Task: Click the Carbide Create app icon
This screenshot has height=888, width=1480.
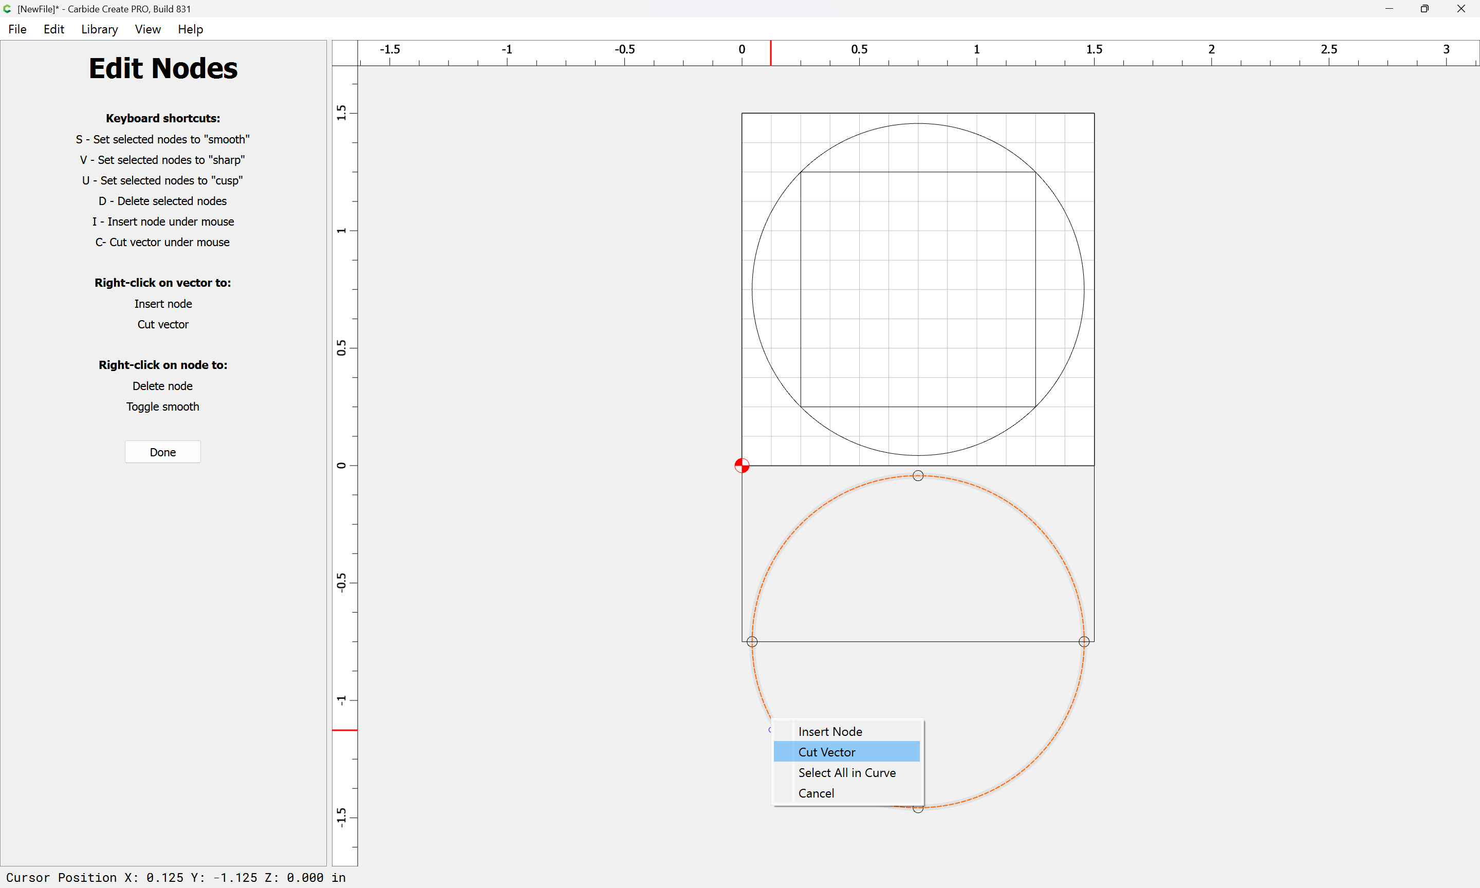Action: 7,8
